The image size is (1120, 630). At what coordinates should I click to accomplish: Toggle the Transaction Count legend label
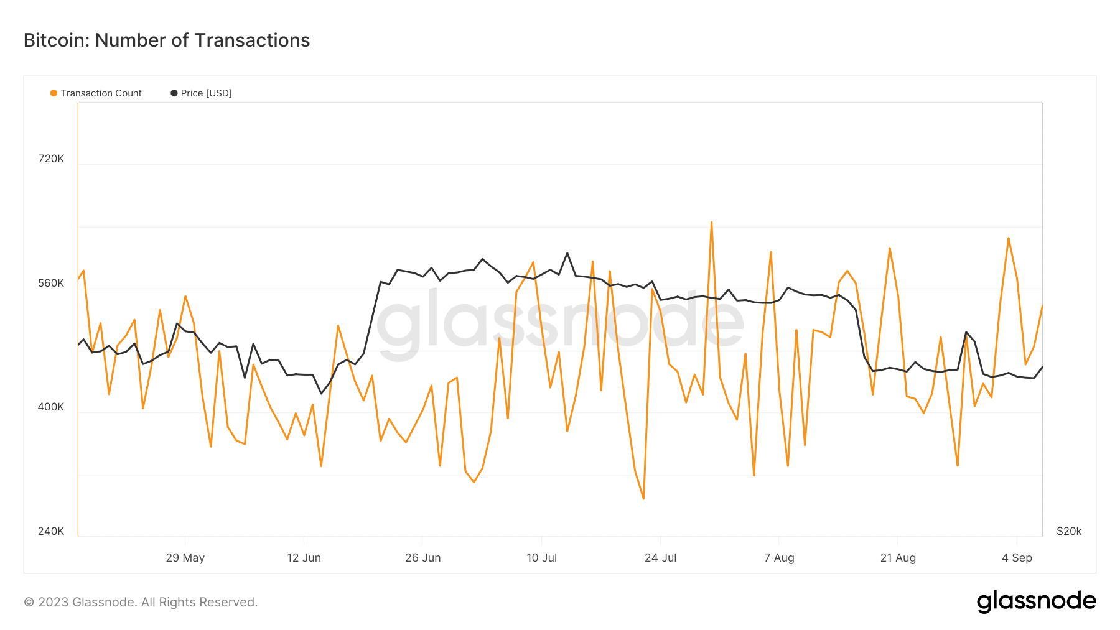(101, 93)
